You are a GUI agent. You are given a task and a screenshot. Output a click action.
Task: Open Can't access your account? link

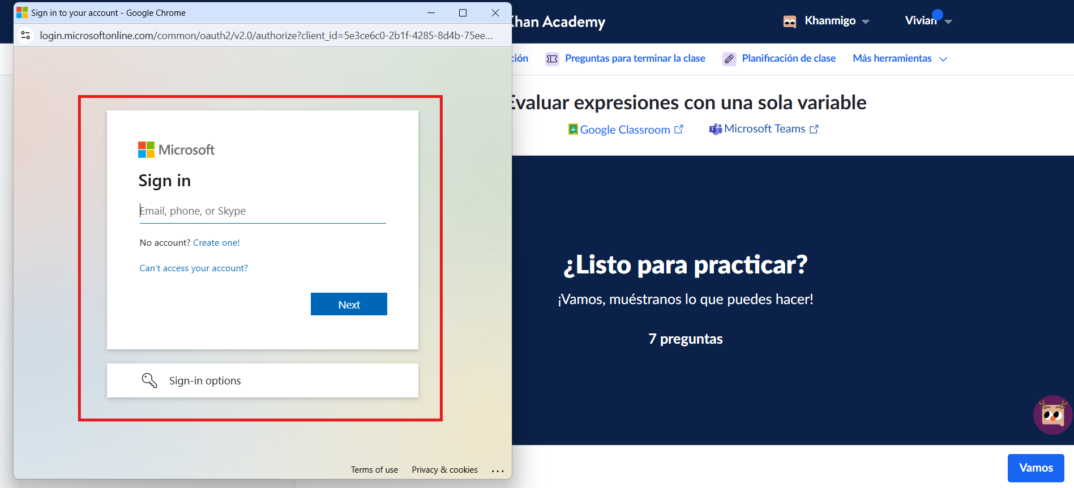194,268
